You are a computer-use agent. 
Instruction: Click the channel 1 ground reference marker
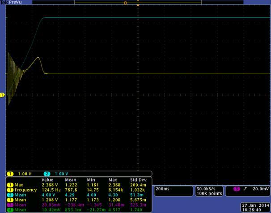click(2, 95)
